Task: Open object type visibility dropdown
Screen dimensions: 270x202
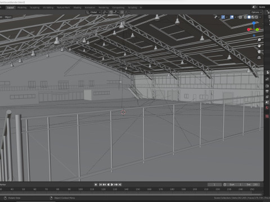Action: [217, 17]
